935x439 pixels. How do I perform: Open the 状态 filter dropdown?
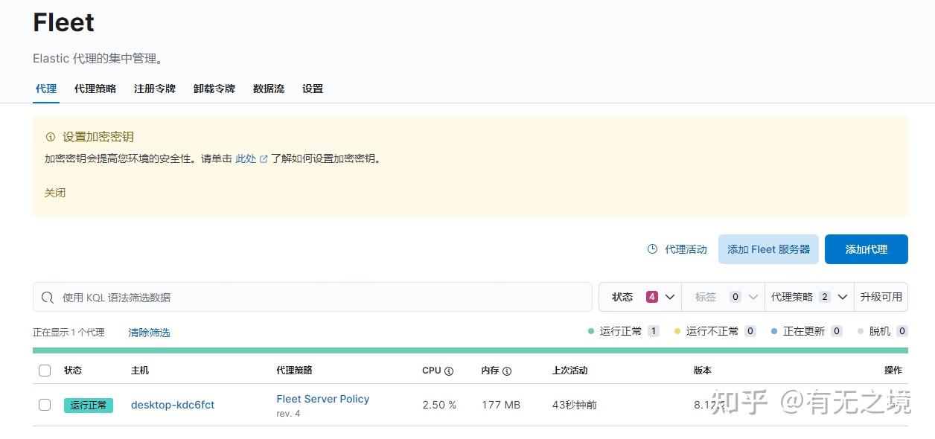coord(640,296)
